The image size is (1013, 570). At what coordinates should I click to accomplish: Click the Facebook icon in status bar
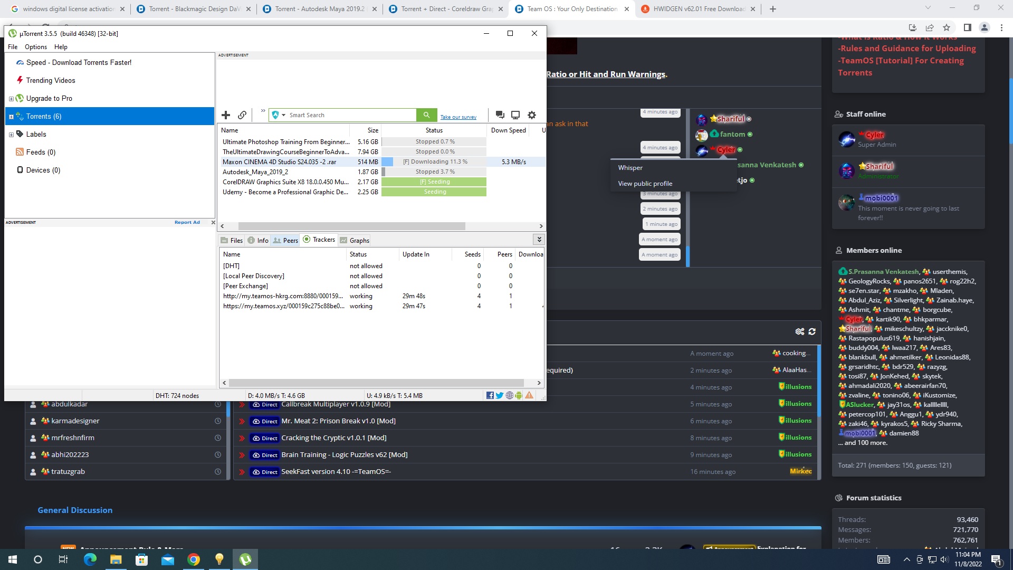(x=490, y=395)
